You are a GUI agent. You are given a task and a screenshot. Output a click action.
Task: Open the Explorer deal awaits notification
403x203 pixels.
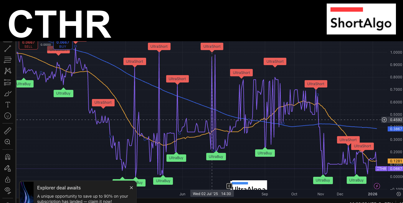[x=78, y=192]
